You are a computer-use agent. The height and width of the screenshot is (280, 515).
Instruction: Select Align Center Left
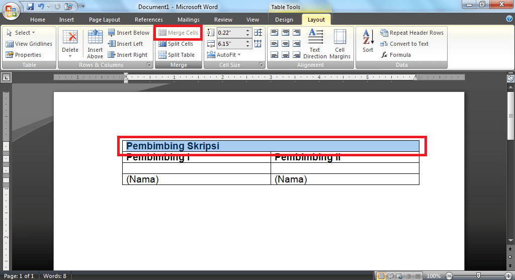[275, 44]
